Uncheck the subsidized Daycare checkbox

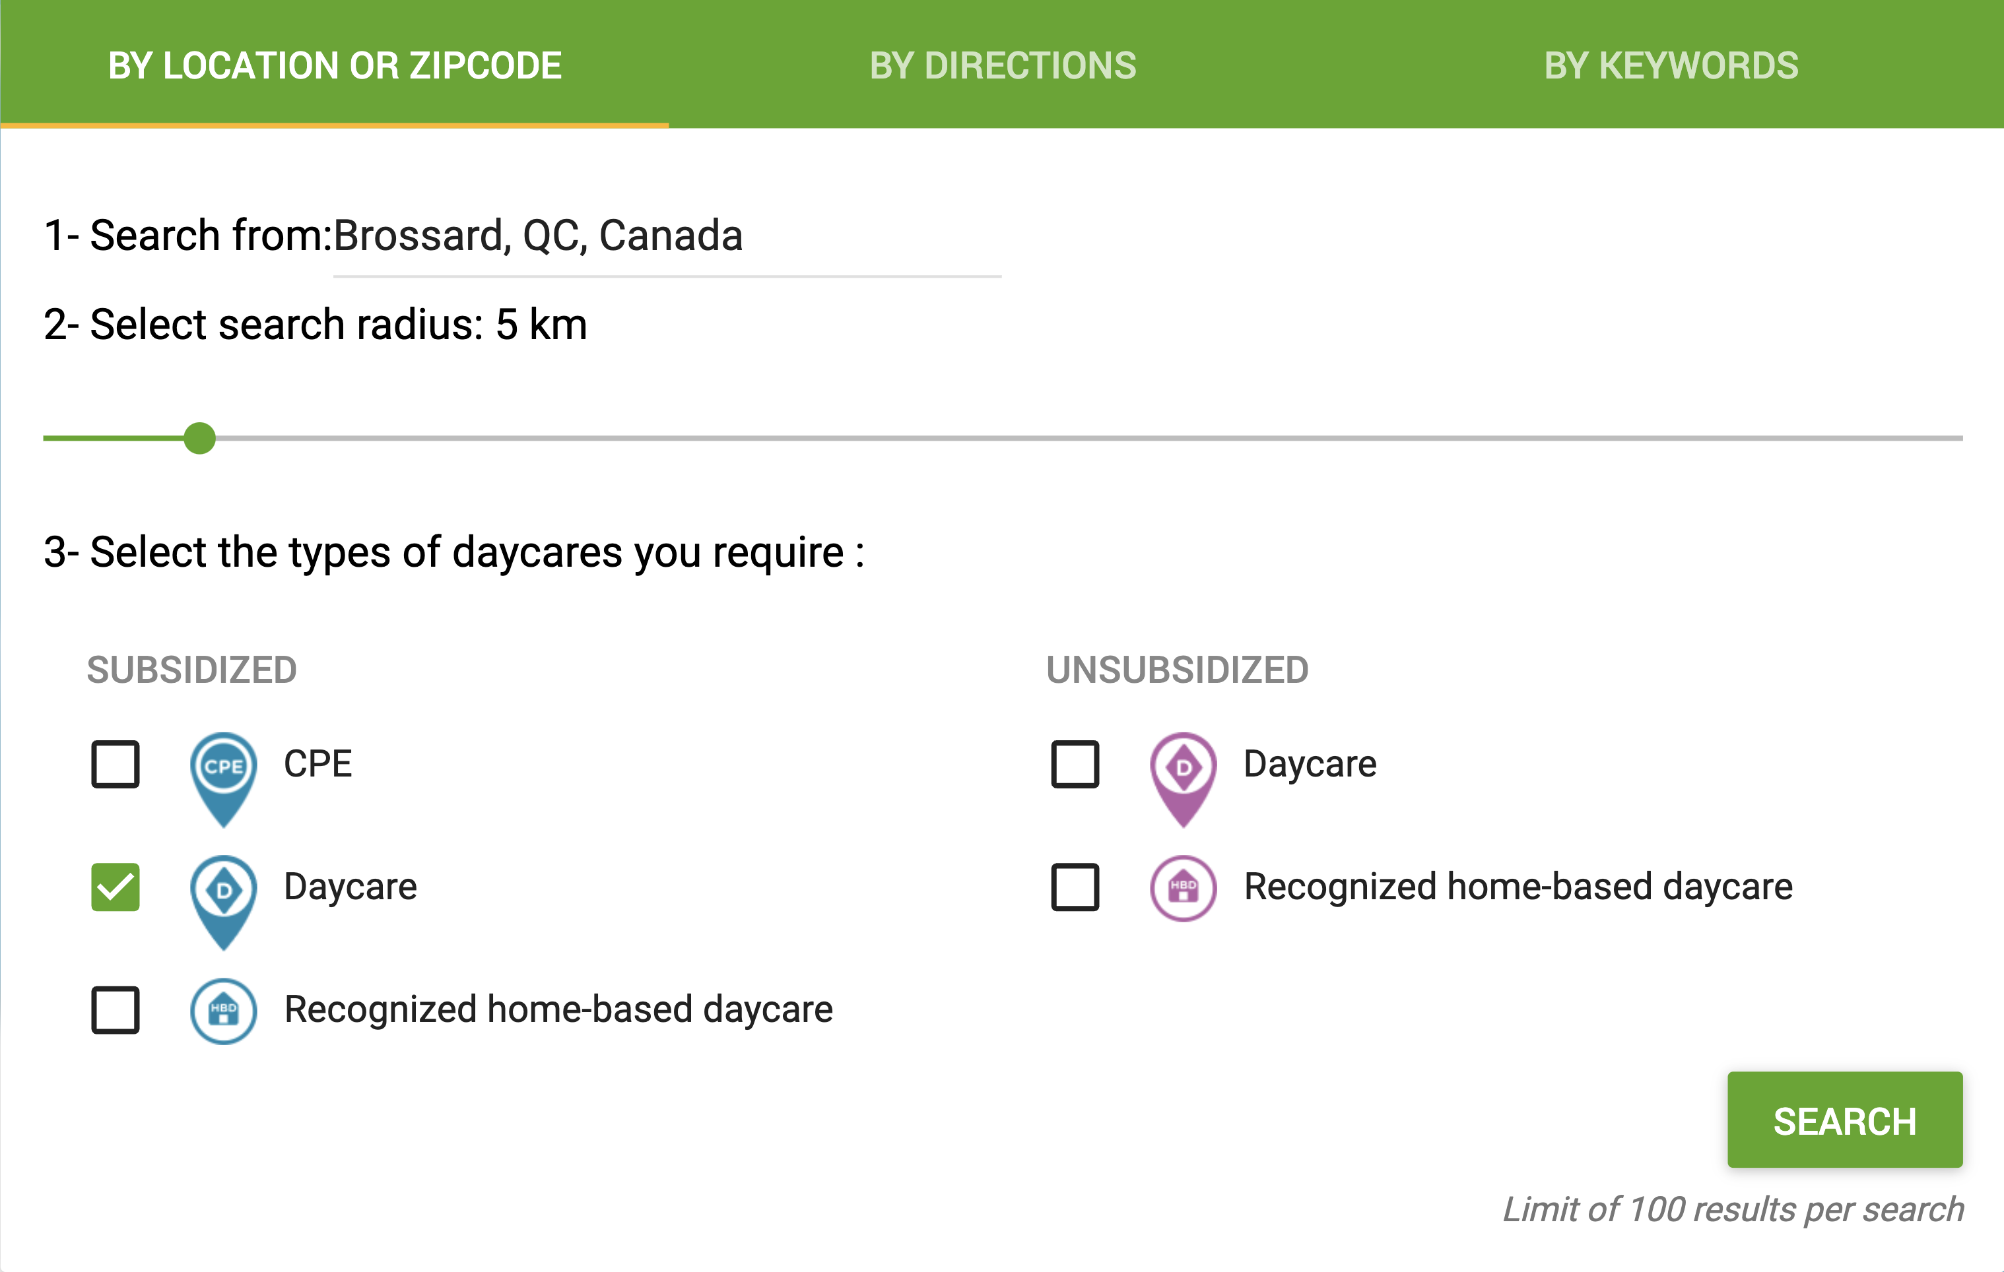[x=115, y=887]
